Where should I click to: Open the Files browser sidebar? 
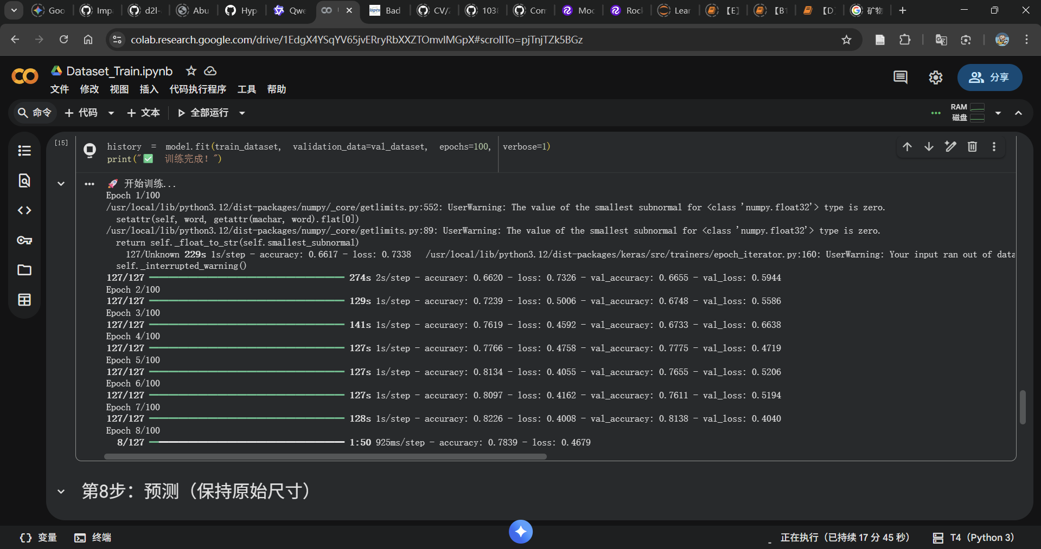click(x=24, y=270)
